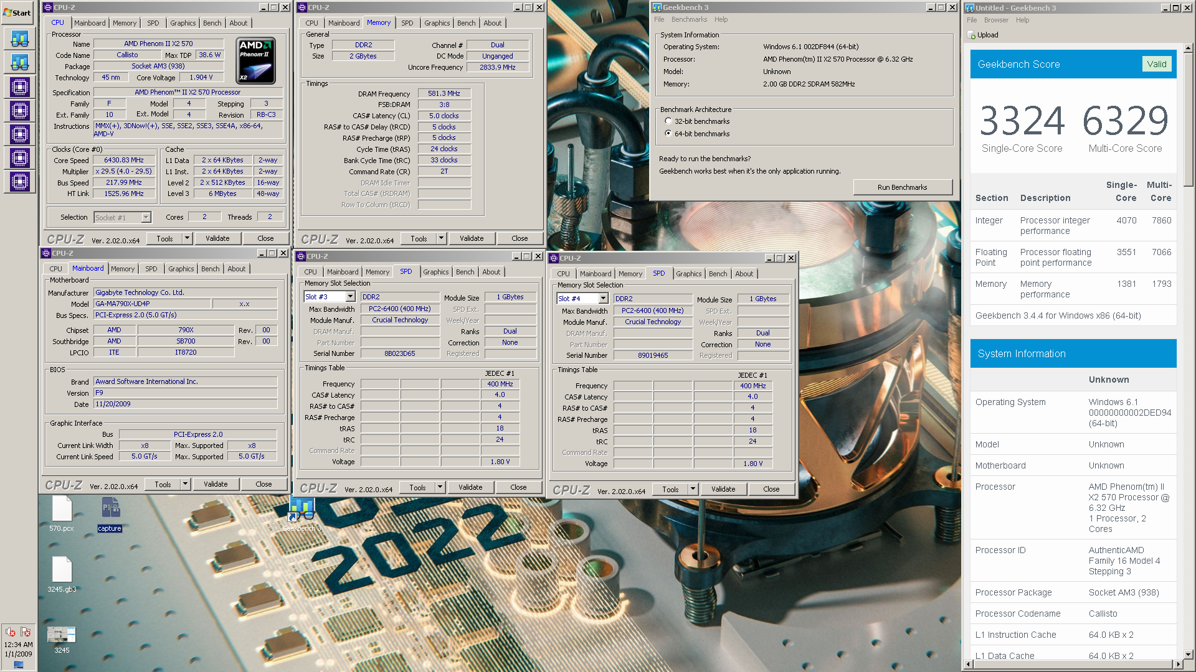The height and width of the screenshot is (672, 1196).
Task: Click the muted volume speaker tray icon
Action: tap(11, 632)
